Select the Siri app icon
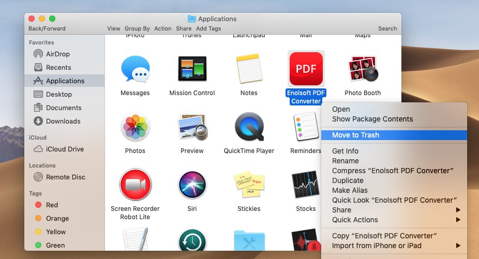The height and width of the screenshot is (259, 479). tap(192, 185)
